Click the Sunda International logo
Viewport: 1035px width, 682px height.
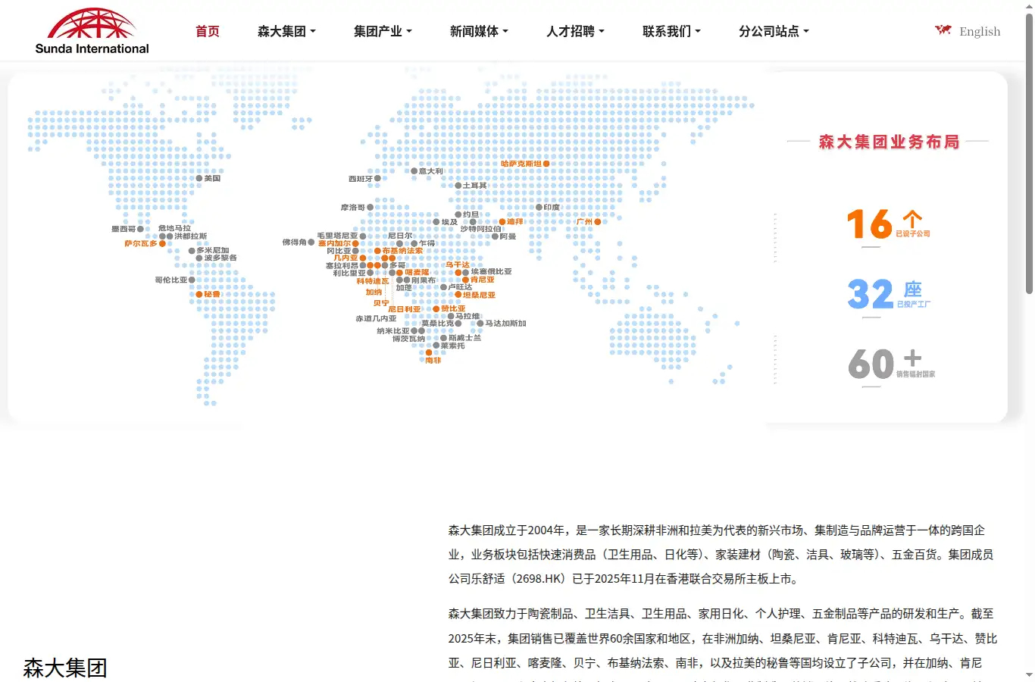92,31
